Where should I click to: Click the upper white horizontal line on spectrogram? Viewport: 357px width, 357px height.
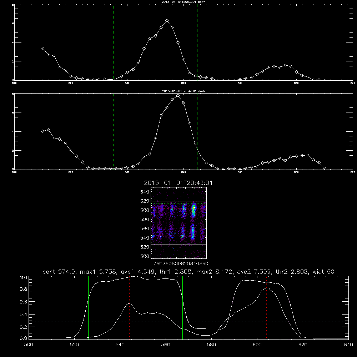pos(178,201)
